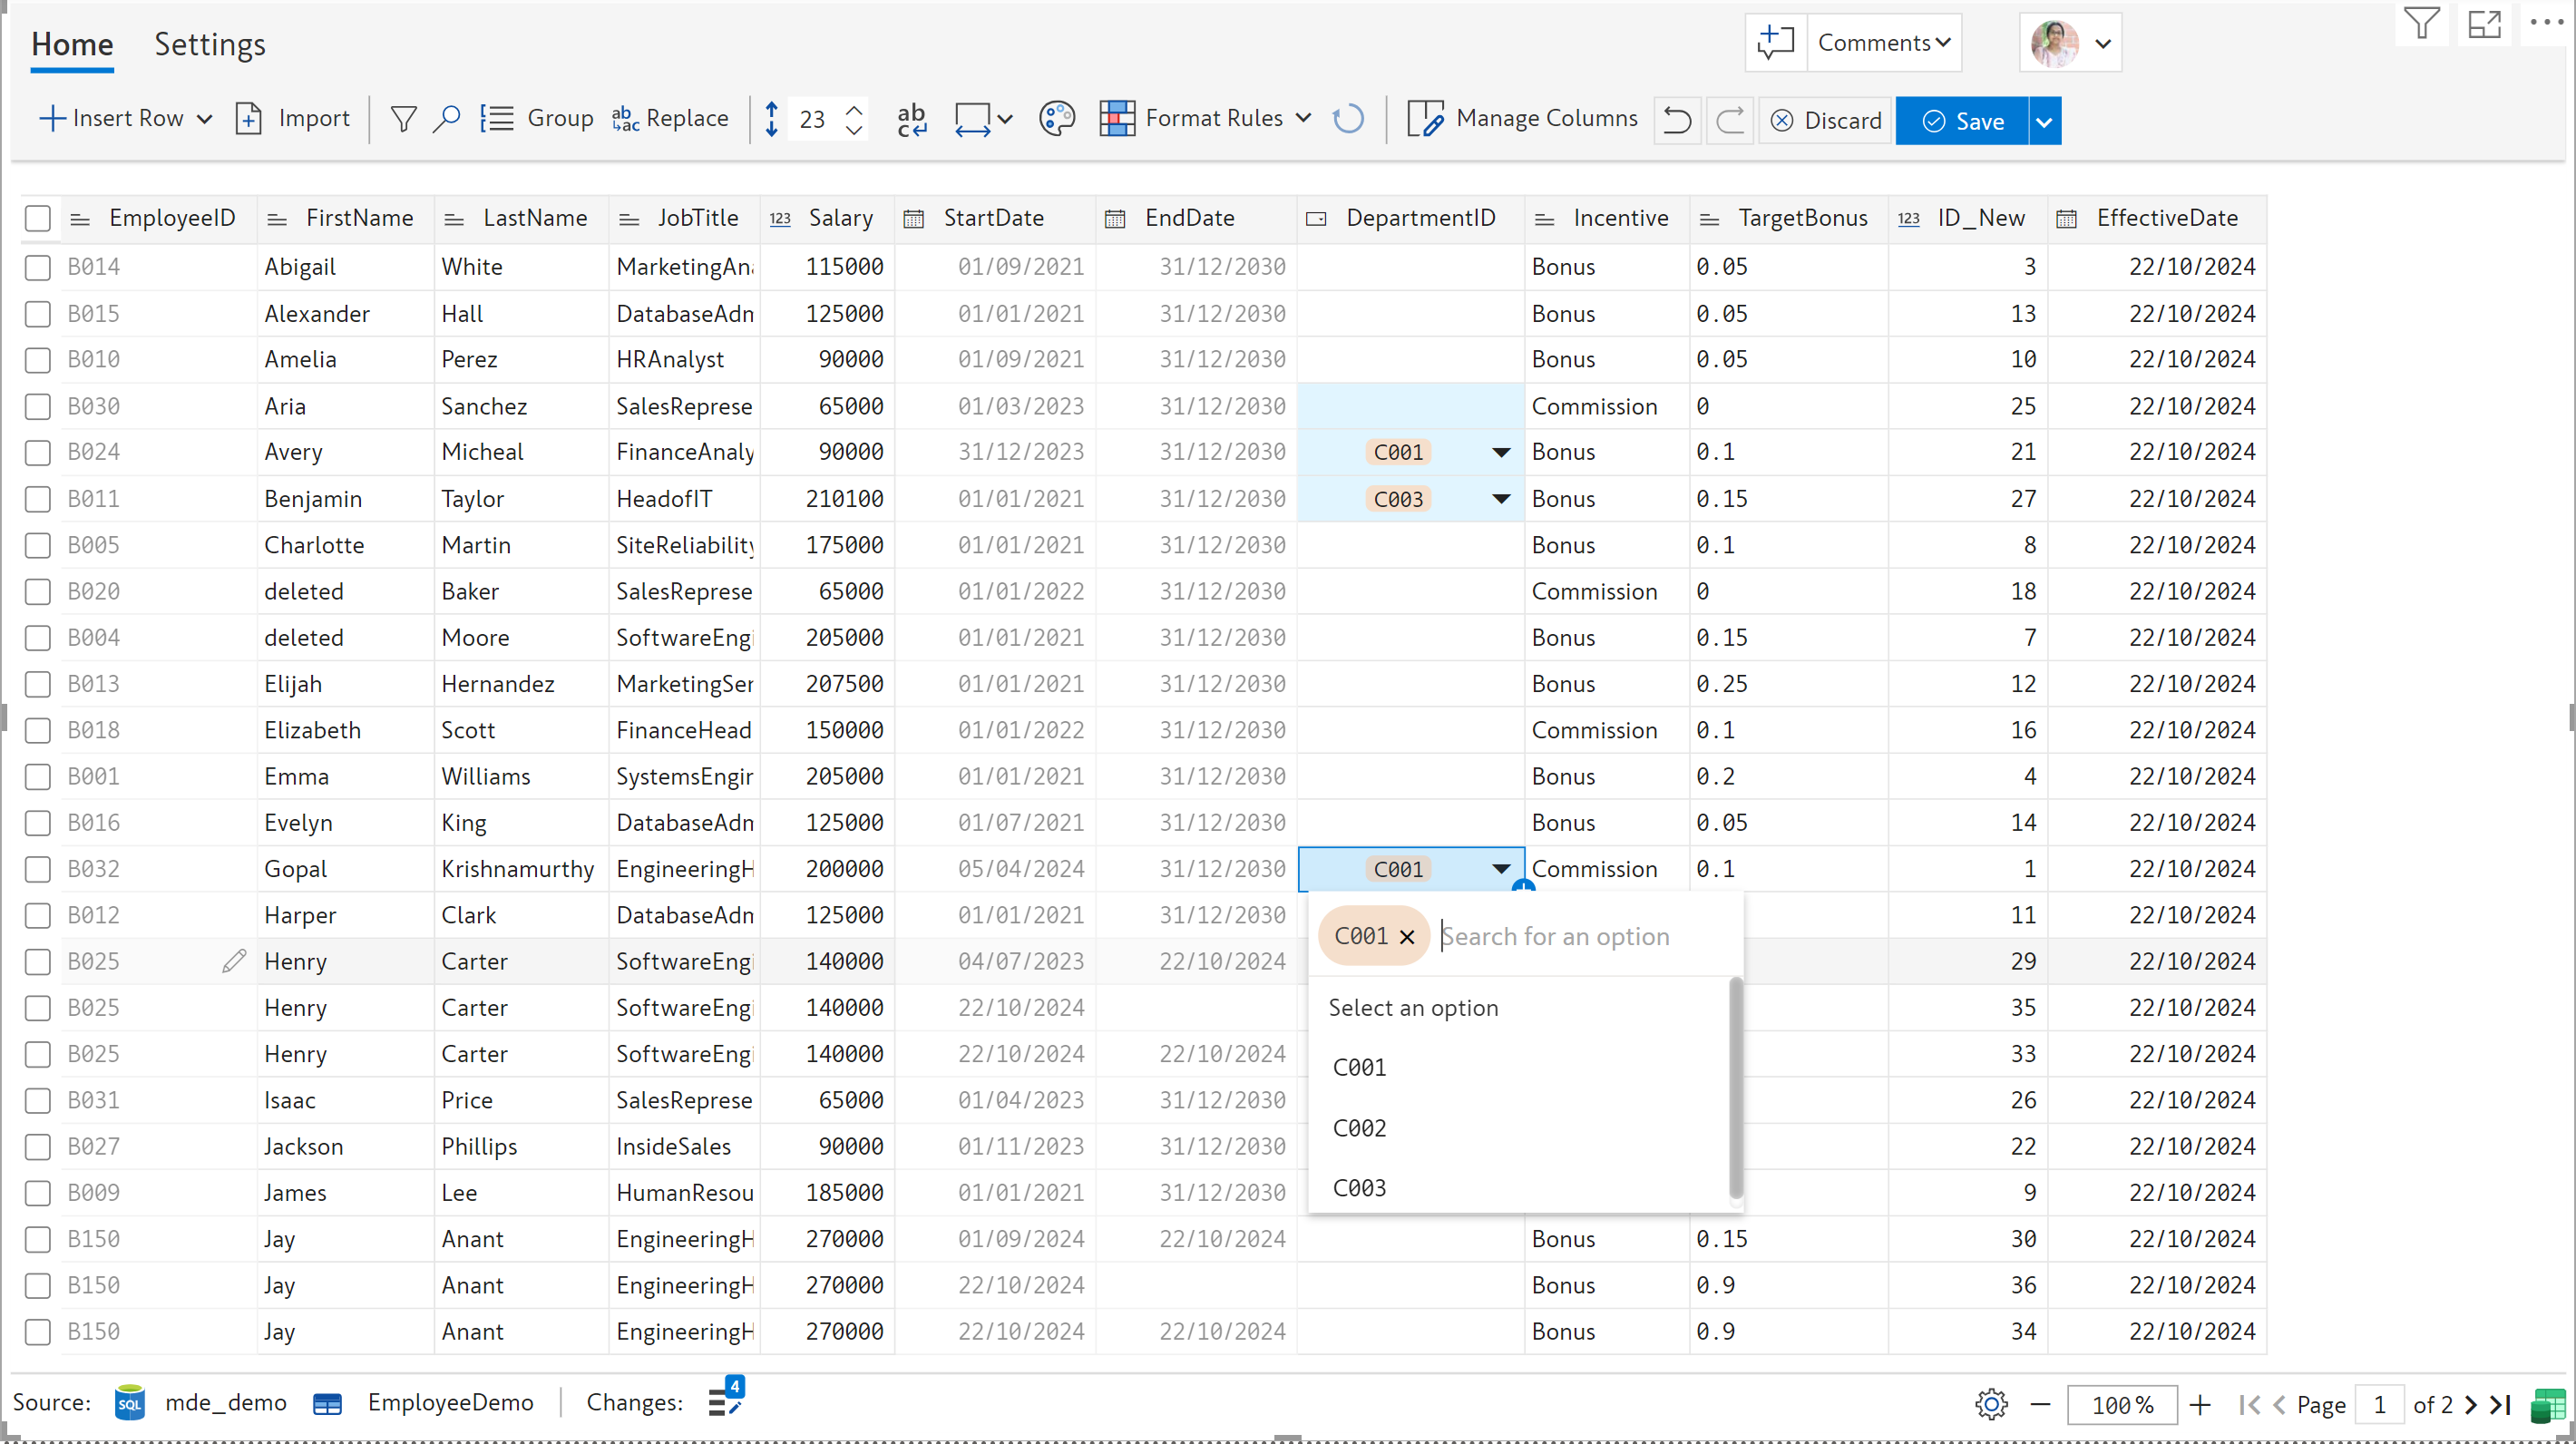Expand the Save button dropdown arrow

tap(2044, 121)
